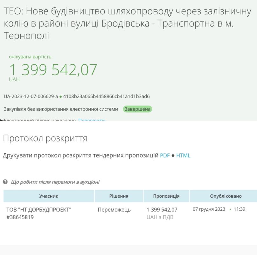Open the HTML protocol link
The width and height of the screenshot is (257, 255).
pos(183,156)
